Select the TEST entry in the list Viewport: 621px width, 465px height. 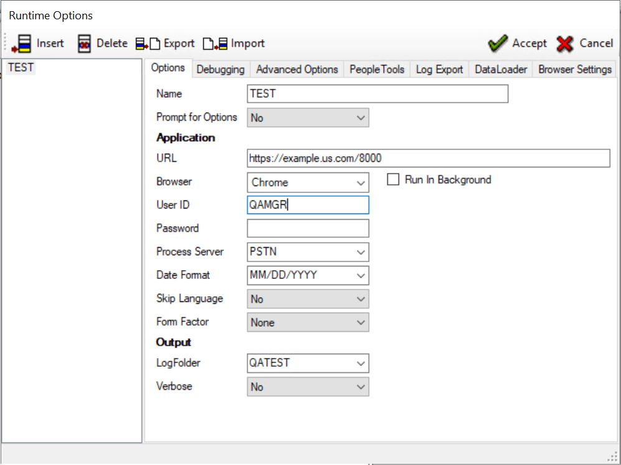(x=21, y=67)
